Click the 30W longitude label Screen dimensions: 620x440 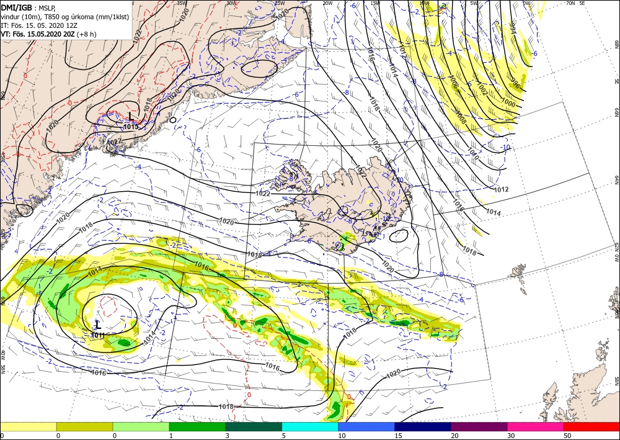[231, 3]
